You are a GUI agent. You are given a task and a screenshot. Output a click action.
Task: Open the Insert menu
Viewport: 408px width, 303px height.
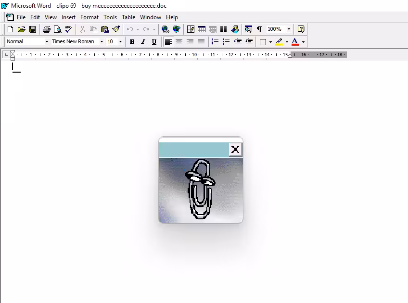click(68, 17)
